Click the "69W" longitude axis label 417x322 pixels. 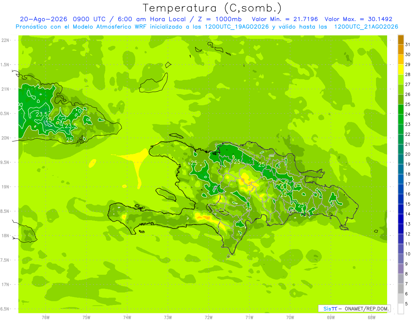coord(331,317)
